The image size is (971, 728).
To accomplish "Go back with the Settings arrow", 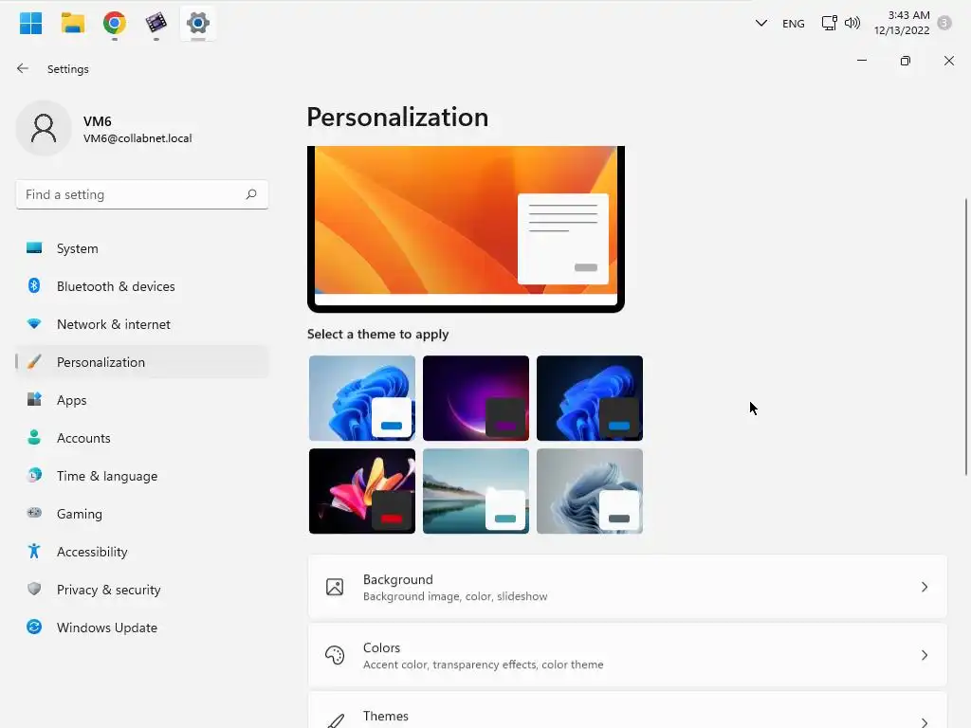I will [x=23, y=68].
